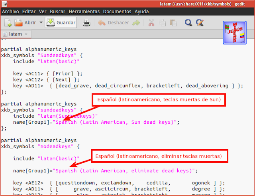Click the Deshacer undo button
This screenshot has height=196, width=255.
click(x=114, y=23)
